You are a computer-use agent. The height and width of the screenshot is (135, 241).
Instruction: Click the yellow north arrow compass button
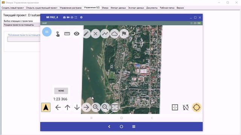click(46, 107)
